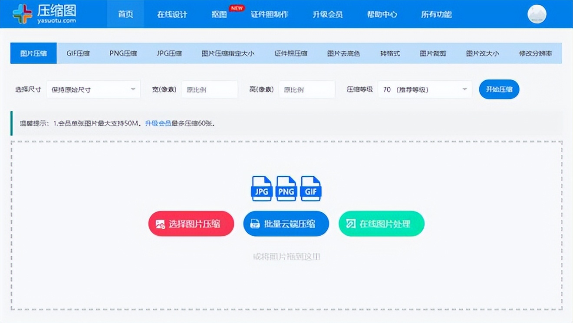The image size is (573, 323).
Task: Click the image icon on the green processing button
Action: coord(350,224)
